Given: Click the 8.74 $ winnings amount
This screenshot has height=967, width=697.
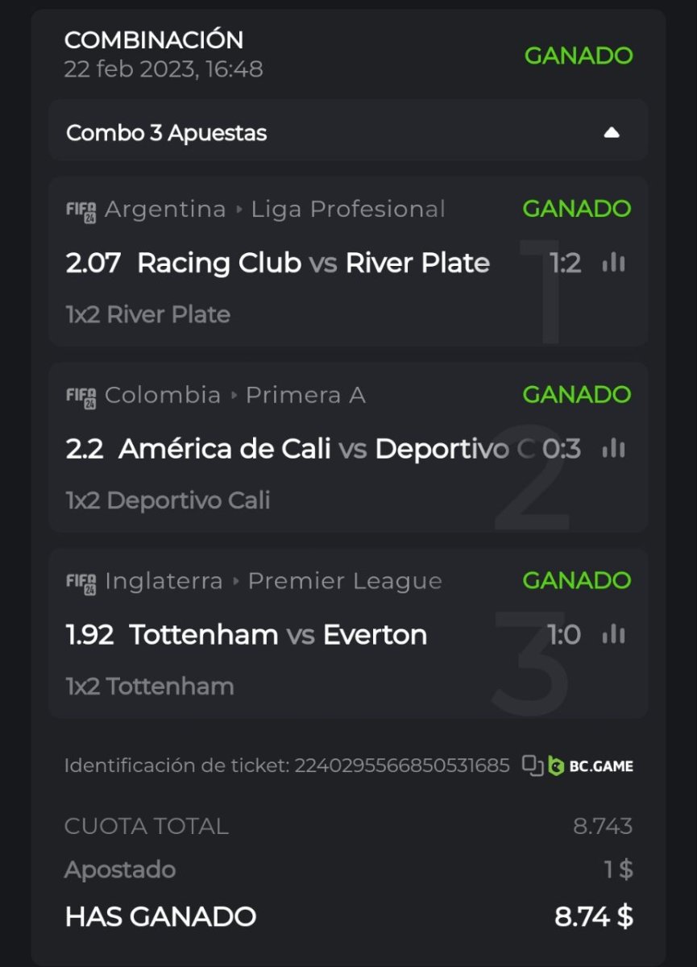Looking at the screenshot, I should 594,917.
